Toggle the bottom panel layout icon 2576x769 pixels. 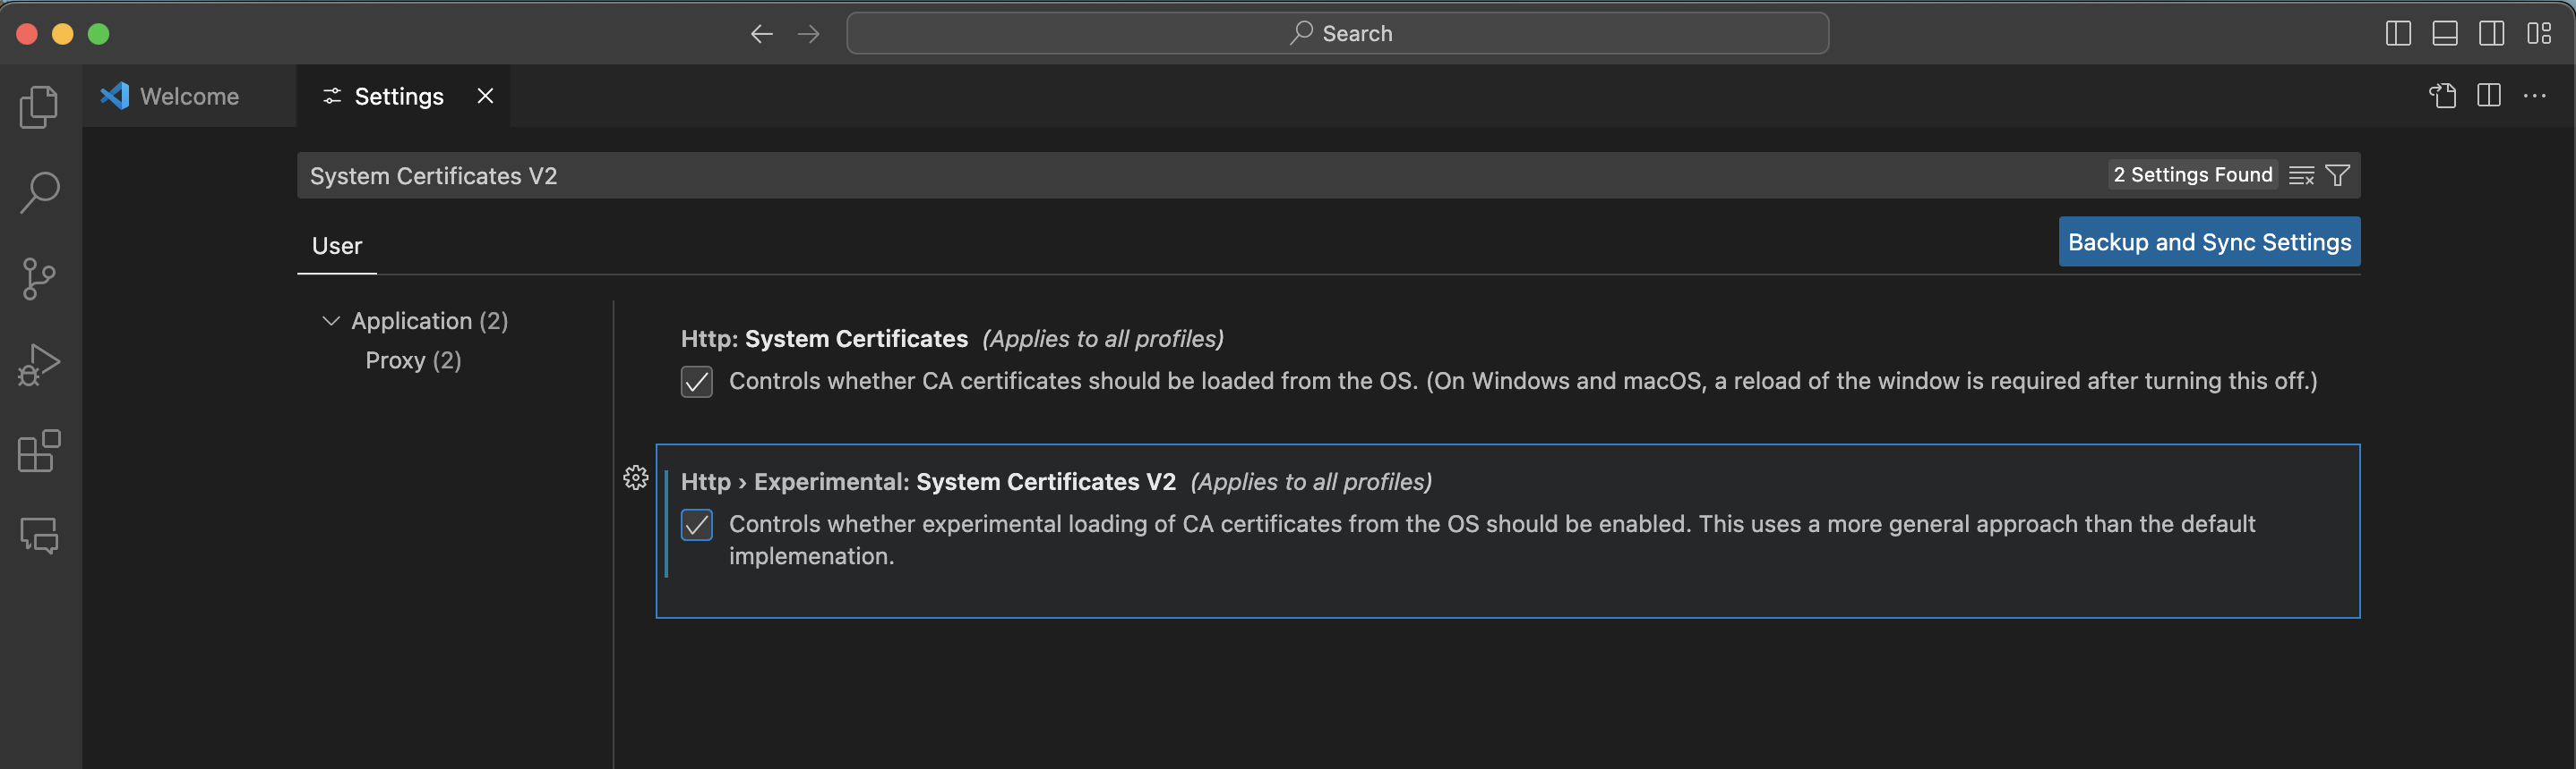pos(2444,34)
